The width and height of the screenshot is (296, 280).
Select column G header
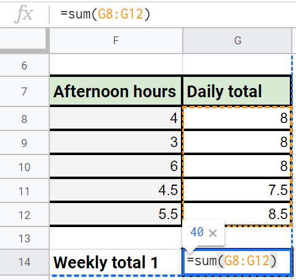pos(238,41)
